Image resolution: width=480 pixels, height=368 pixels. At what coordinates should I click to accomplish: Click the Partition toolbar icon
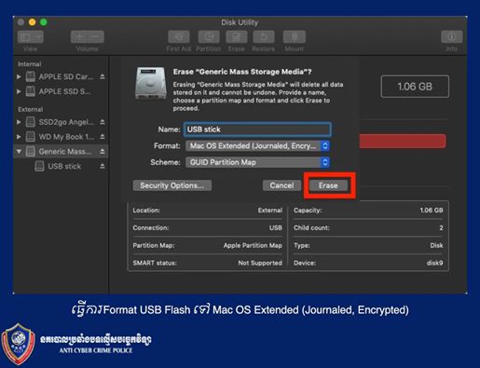209,37
